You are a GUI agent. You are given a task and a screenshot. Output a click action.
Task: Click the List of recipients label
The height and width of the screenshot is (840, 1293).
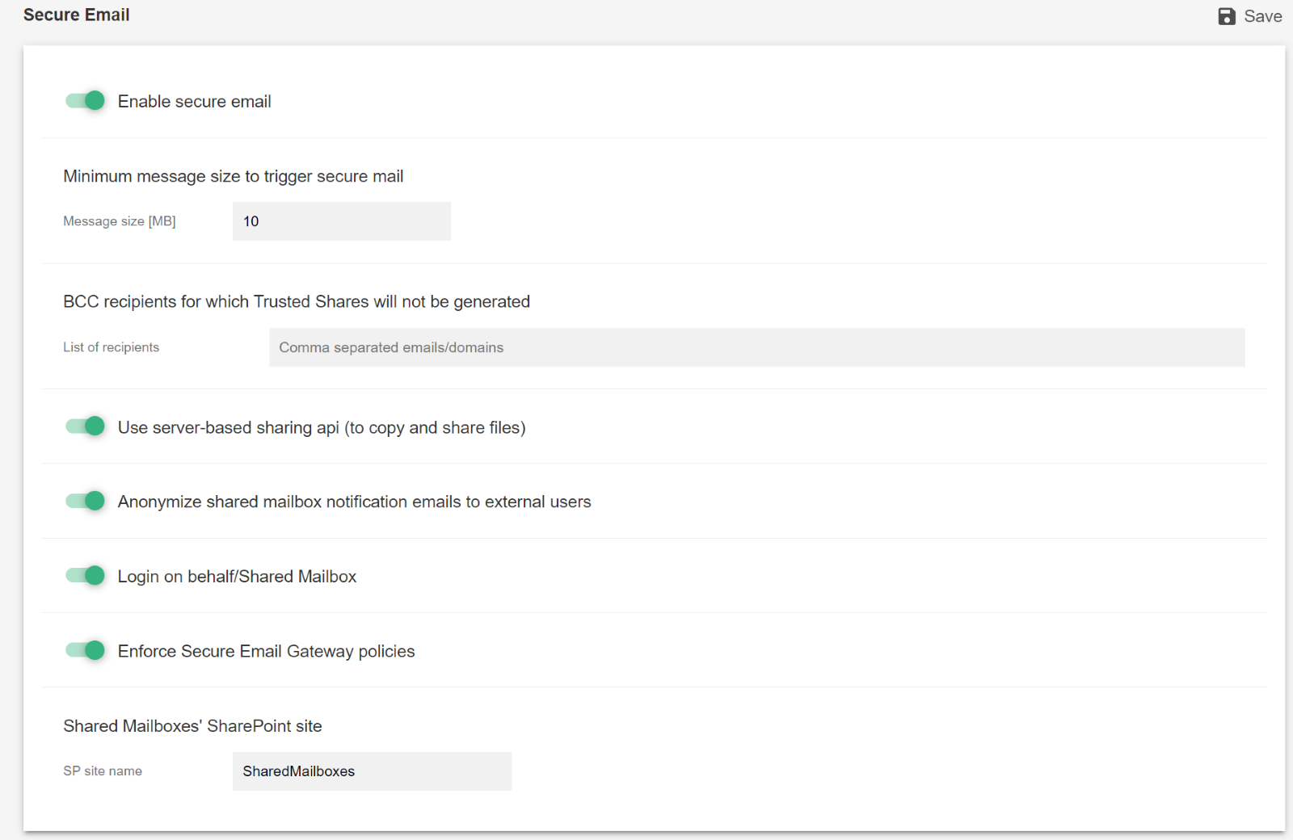(x=111, y=346)
